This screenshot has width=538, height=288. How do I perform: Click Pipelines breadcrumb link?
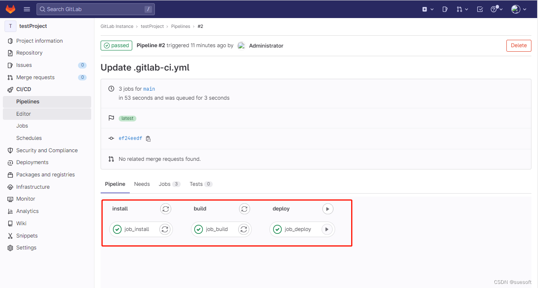[x=181, y=26]
